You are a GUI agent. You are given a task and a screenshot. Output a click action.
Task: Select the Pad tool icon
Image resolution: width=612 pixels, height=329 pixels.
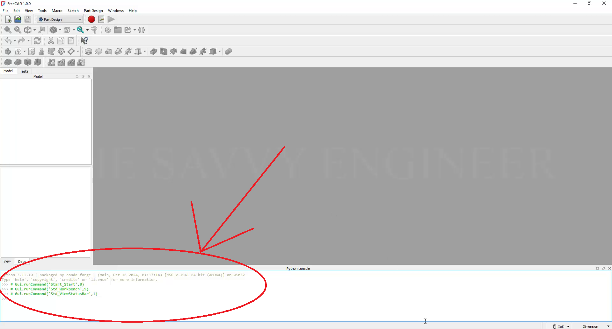click(x=89, y=52)
